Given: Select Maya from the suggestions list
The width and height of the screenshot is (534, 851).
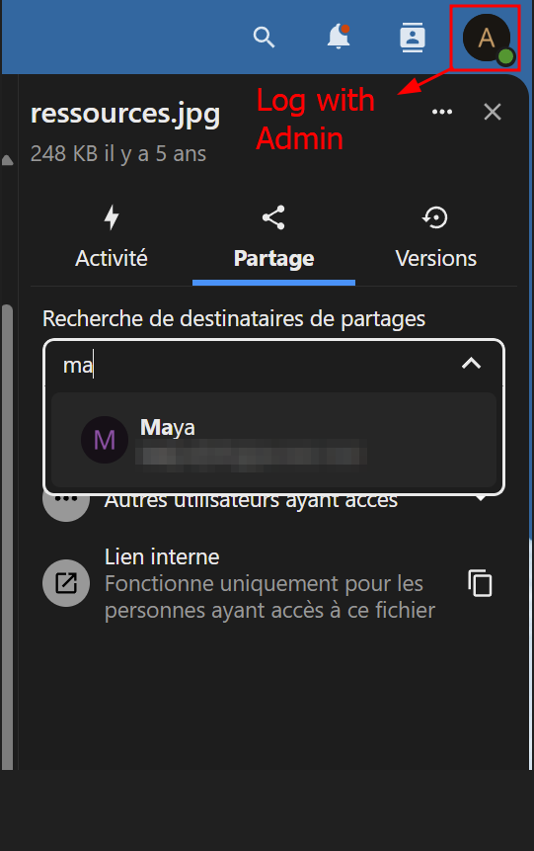Looking at the screenshot, I should (x=273, y=440).
